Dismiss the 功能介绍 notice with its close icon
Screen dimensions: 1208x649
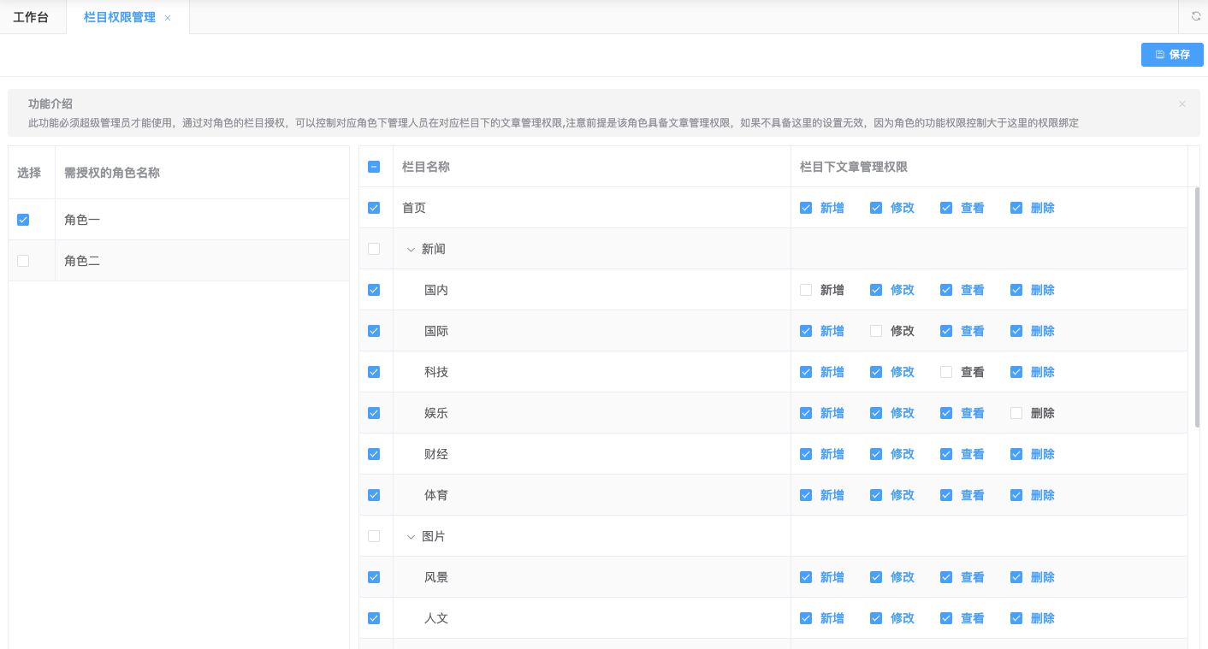(x=1182, y=104)
